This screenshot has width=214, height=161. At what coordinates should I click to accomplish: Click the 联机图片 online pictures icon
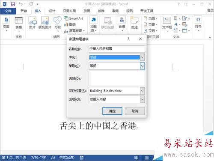[x=45, y=23]
